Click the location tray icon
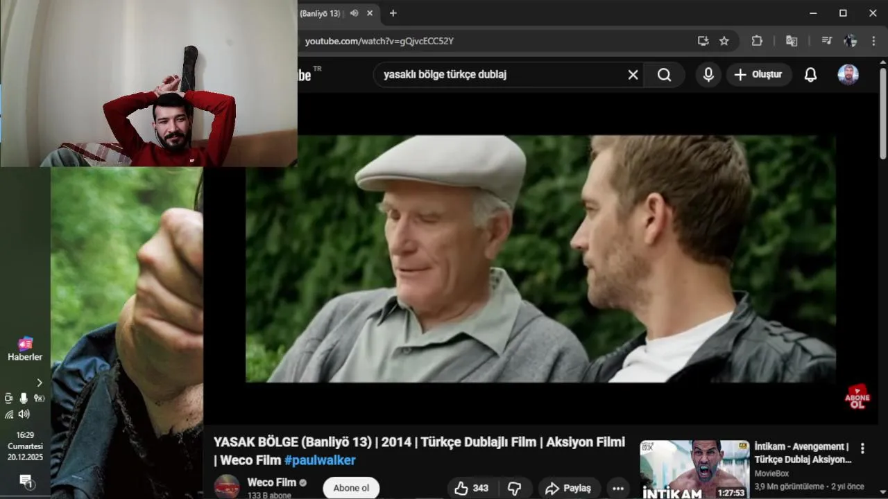The width and height of the screenshot is (888, 499). point(39,398)
